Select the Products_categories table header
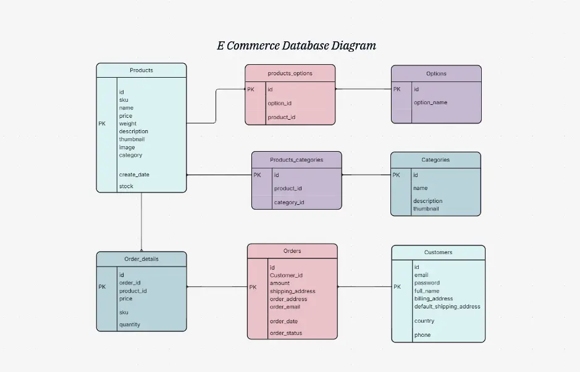Screen dimensions: 580x372 [296, 160]
